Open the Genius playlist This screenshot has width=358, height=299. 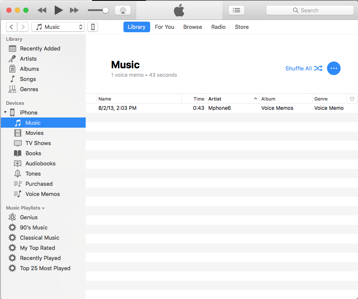tap(43, 217)
